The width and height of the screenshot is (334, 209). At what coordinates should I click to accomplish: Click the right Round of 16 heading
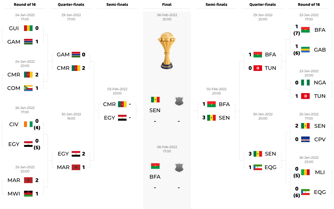pos(309,4)
